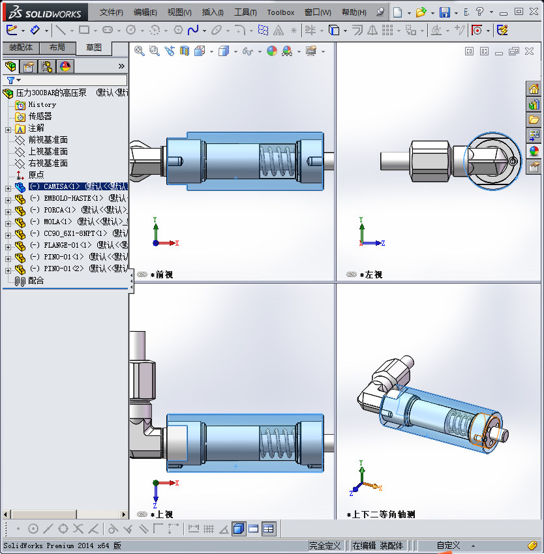The width and height of the screenshot is (544, 554).
Task: Switch to the 装配体 tab
Action: [21, 48]
